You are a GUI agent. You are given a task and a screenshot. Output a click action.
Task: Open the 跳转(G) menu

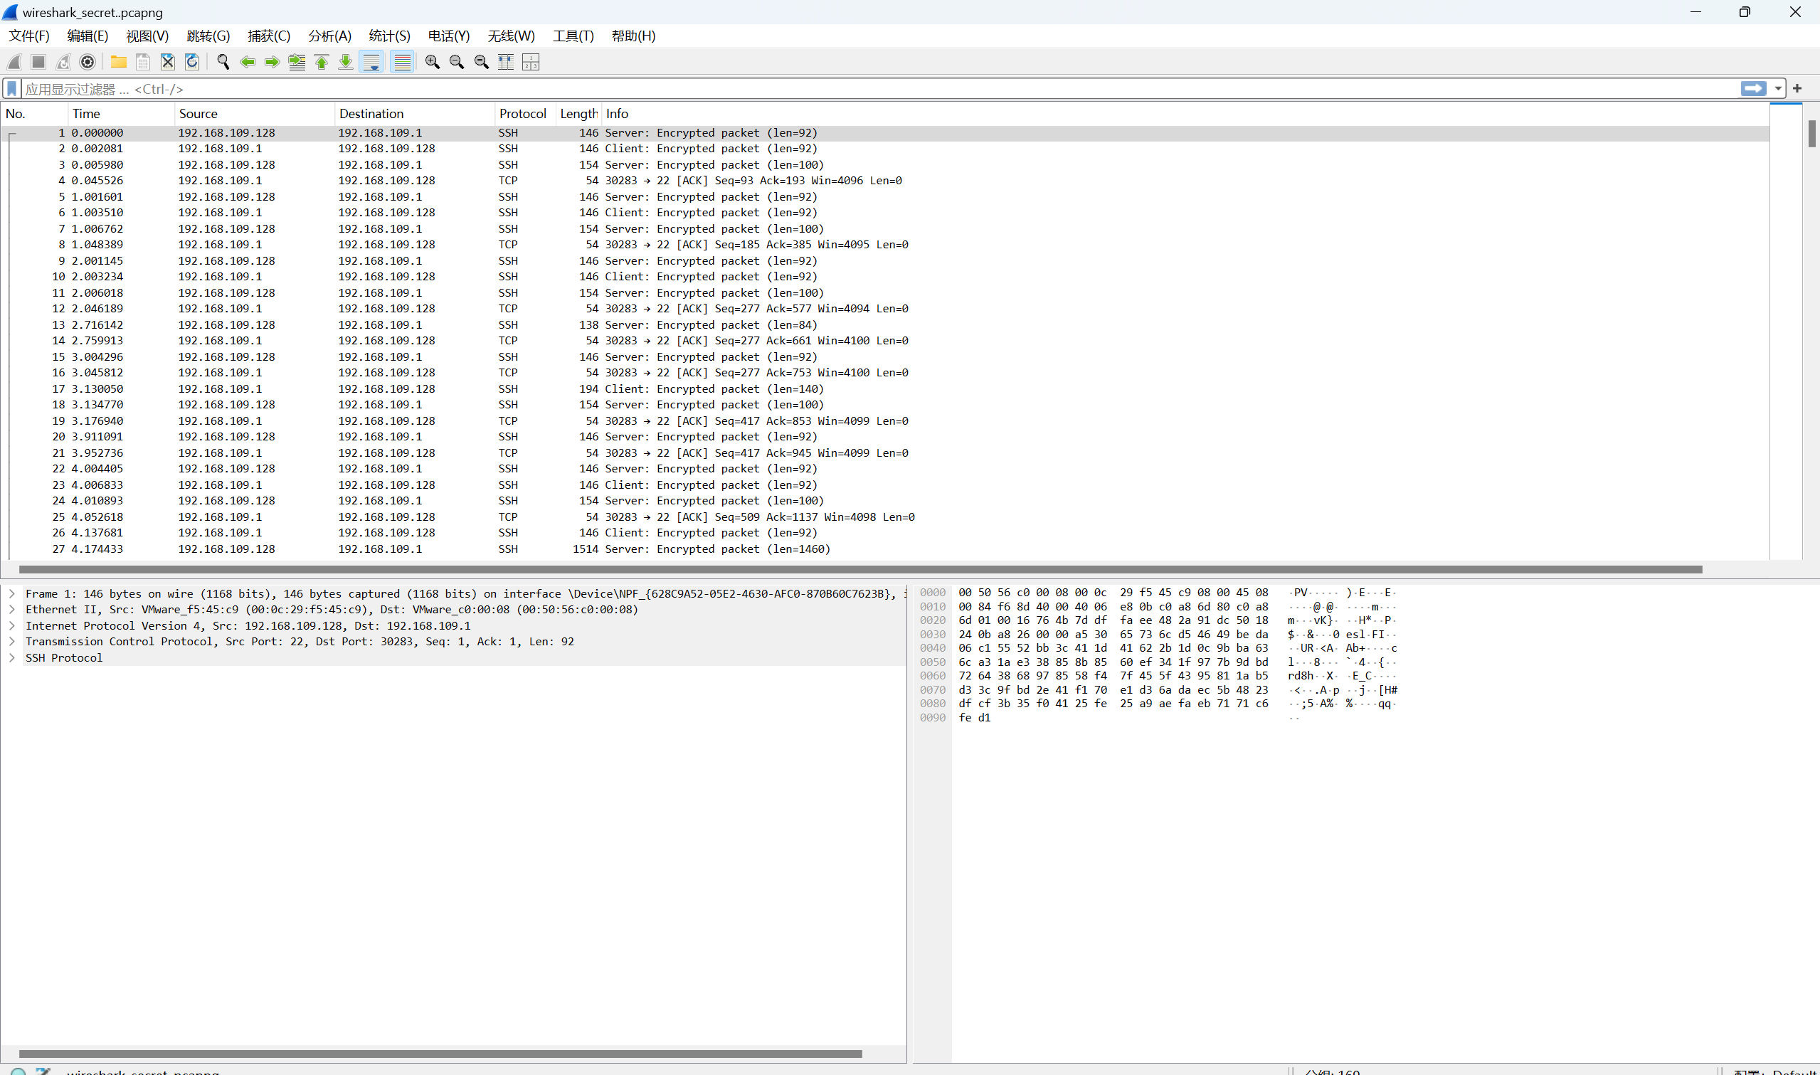208,36
